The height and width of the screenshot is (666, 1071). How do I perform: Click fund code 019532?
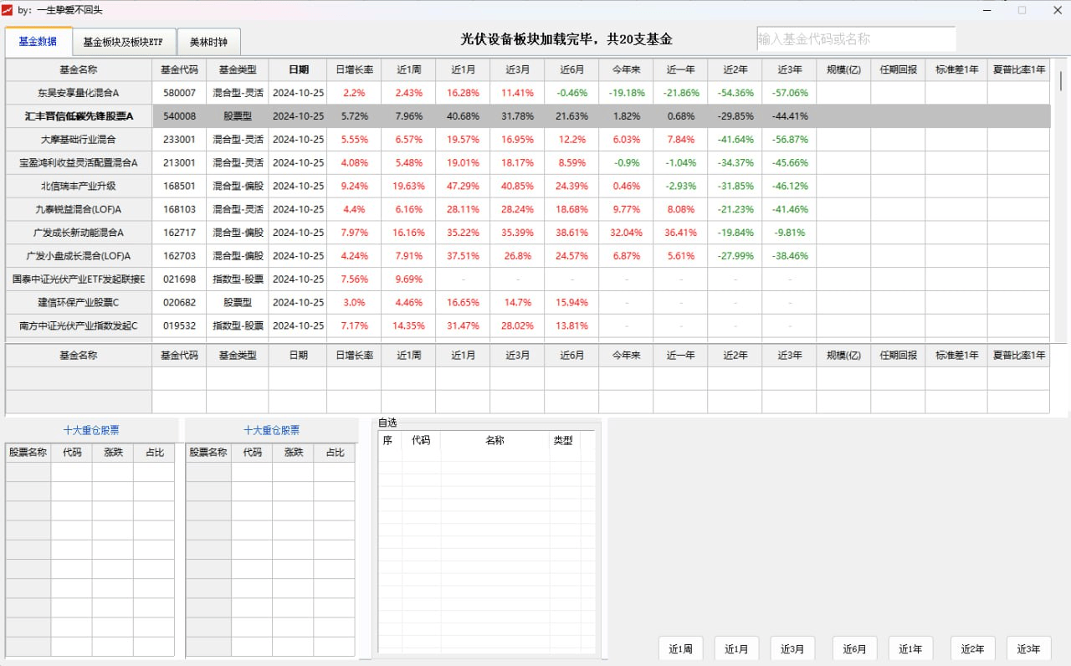tap(179, 325)
